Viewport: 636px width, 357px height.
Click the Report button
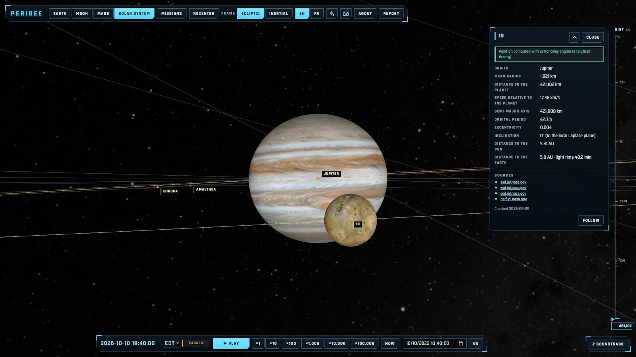pos(391,13)
